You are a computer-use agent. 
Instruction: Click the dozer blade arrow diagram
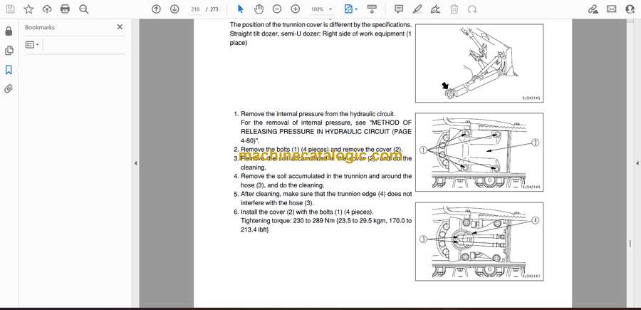coord(479,63)
